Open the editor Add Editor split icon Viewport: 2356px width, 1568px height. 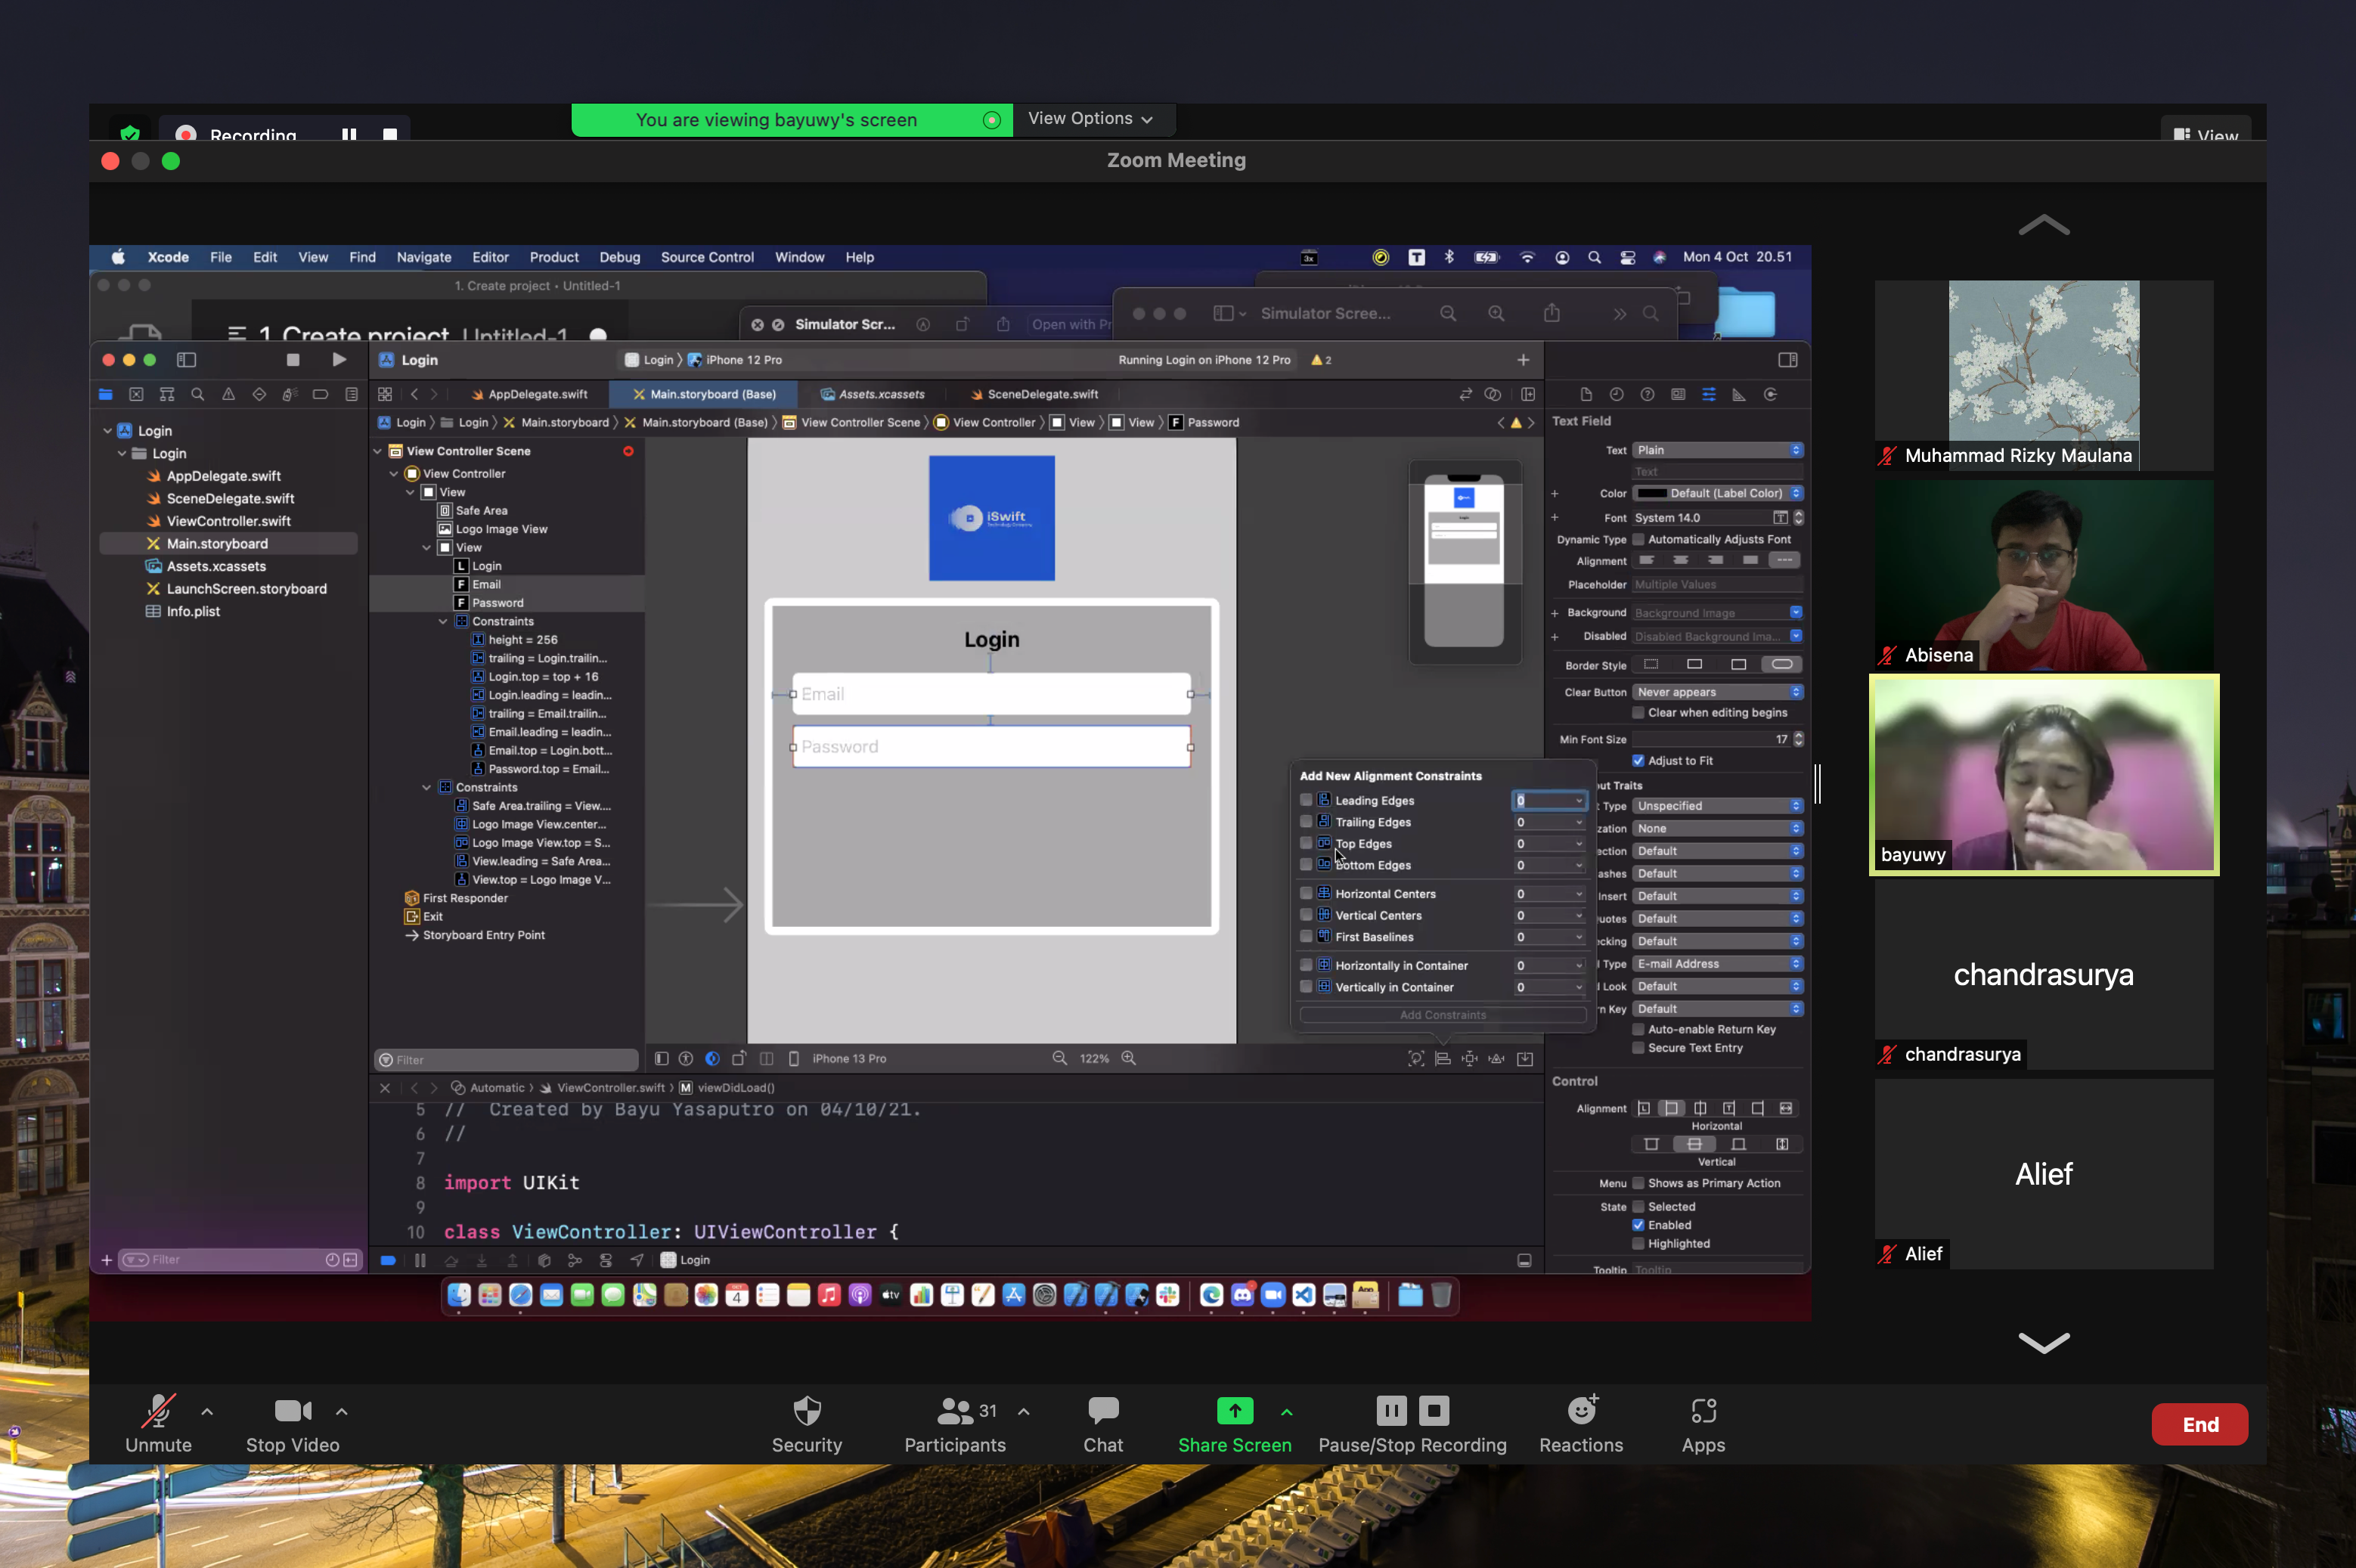tap(1528, 394)
